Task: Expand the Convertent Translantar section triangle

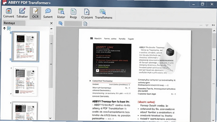Action: (x=90, y=81)
